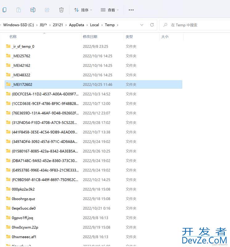The height and width of the screenshot is (247, 230).
Task: Click the Refresh button beside the address bar
Action: point(152,25)
